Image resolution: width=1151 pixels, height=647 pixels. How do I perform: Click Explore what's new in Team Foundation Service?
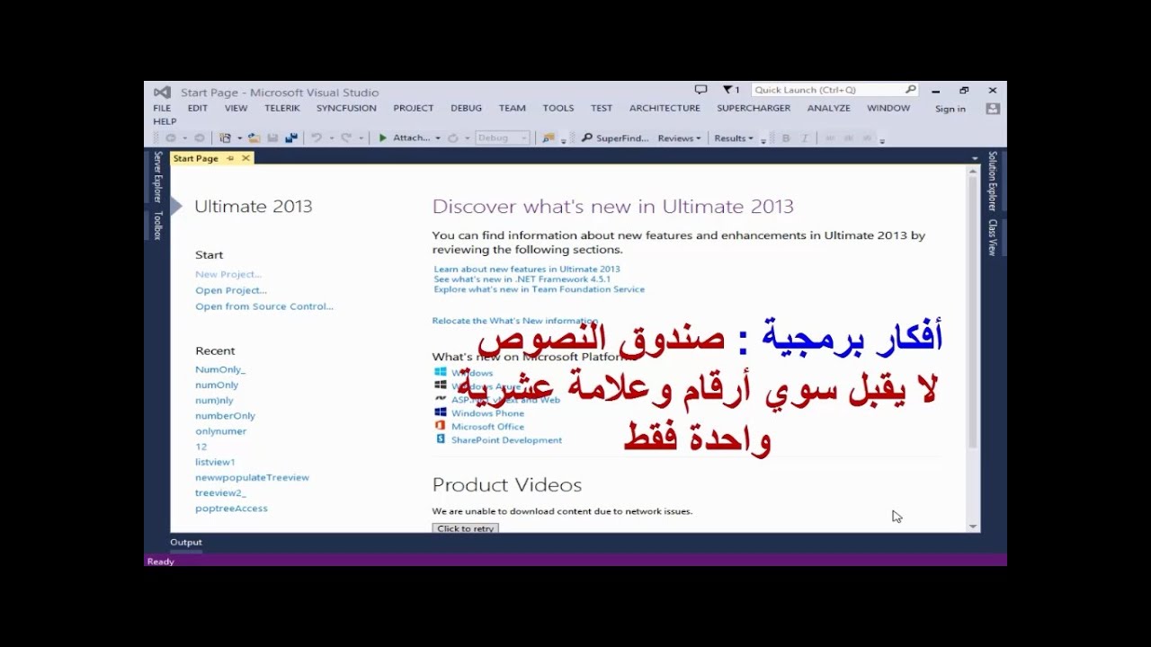pos(540,289)
